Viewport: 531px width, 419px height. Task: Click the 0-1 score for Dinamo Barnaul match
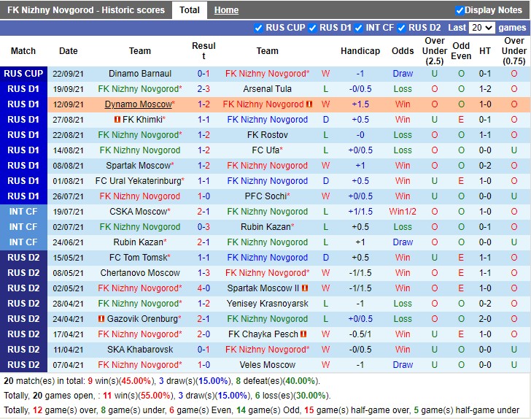pos(204,74)
